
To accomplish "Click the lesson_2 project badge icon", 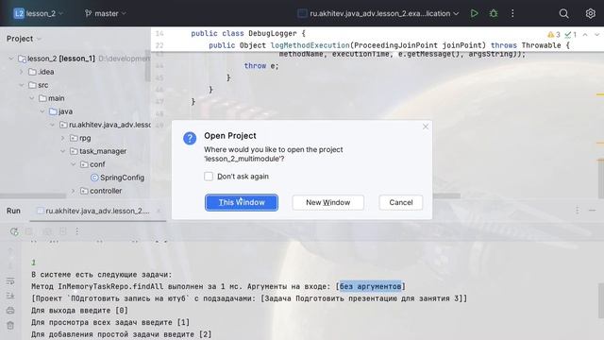I will pos(19,13).
